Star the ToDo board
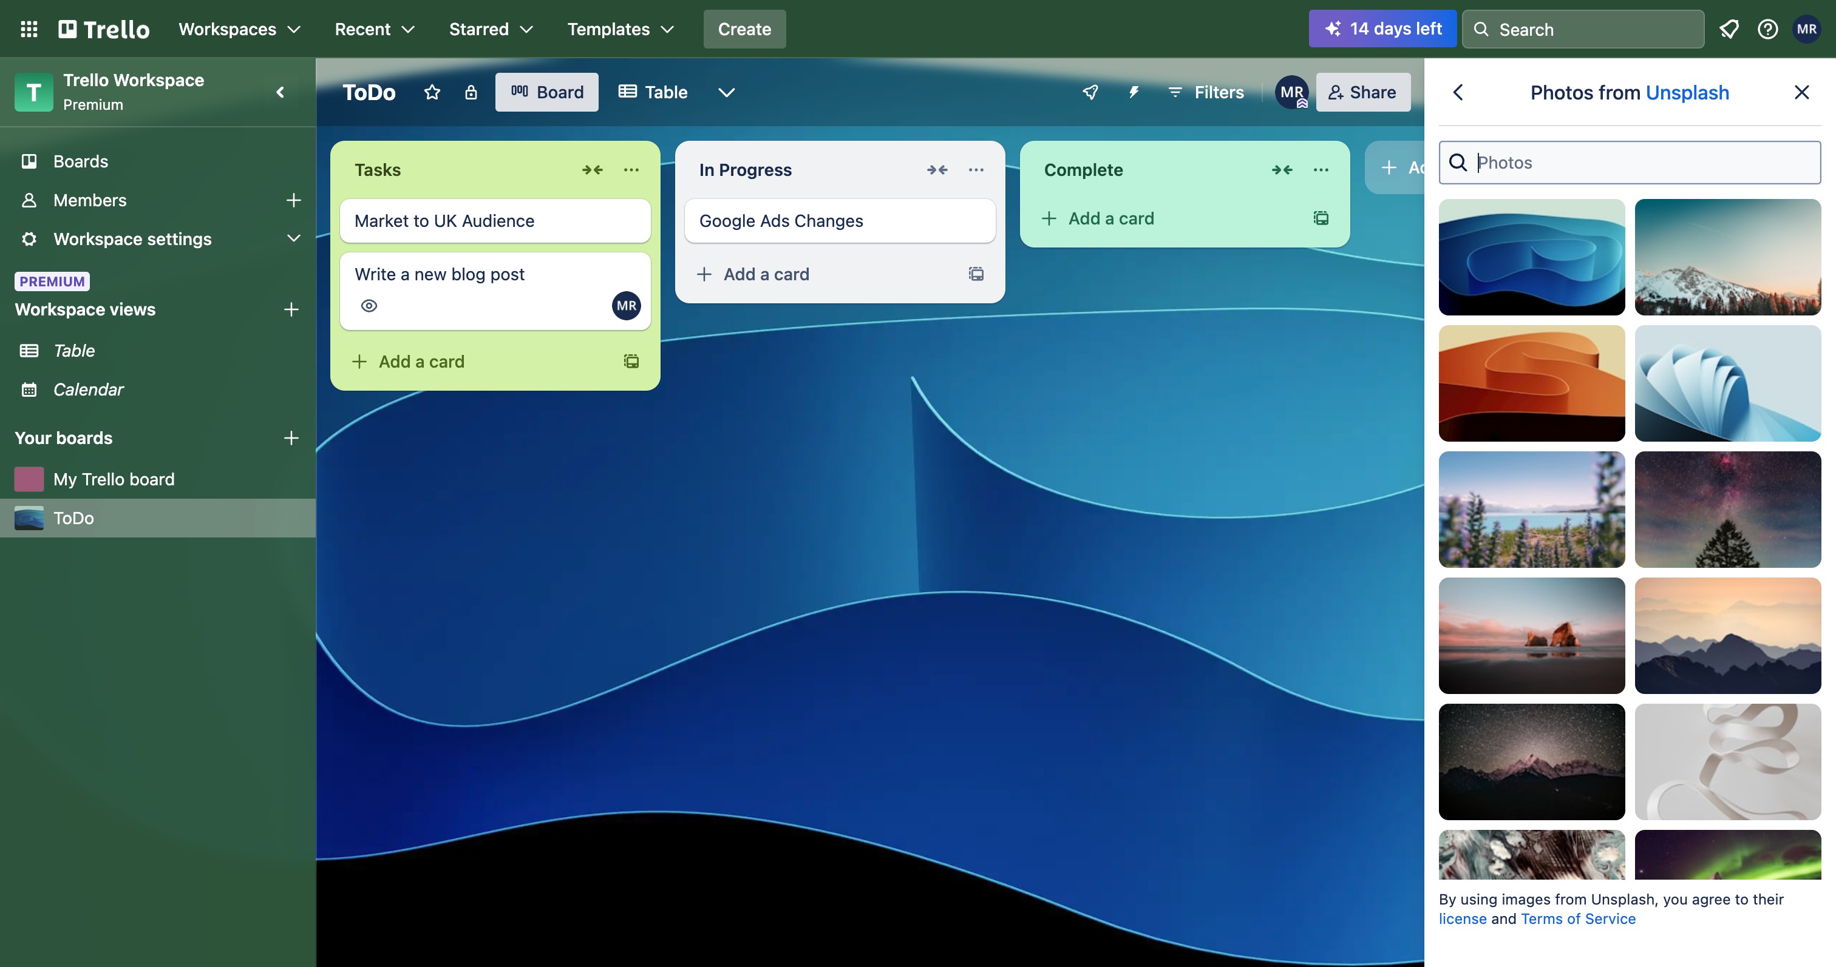The height and width of the screenshot is (967, 1836). click(432, 92)
